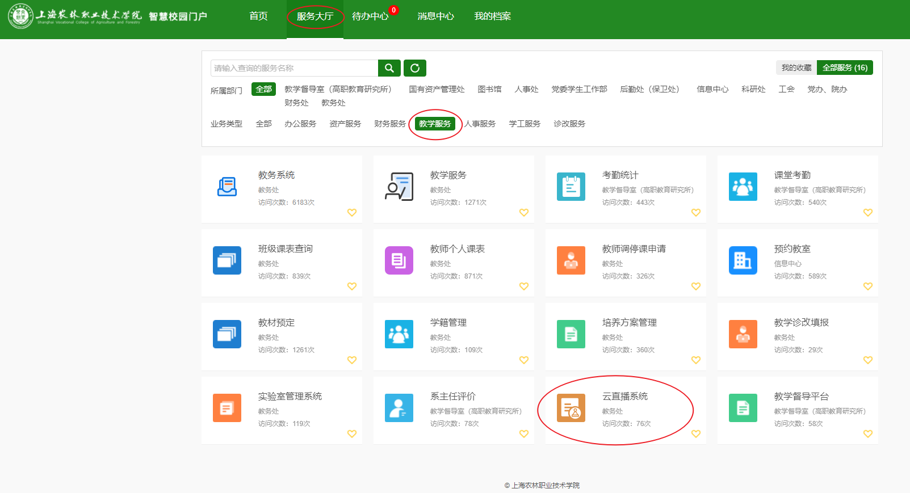Open the 教务系统 service icon

227,187
